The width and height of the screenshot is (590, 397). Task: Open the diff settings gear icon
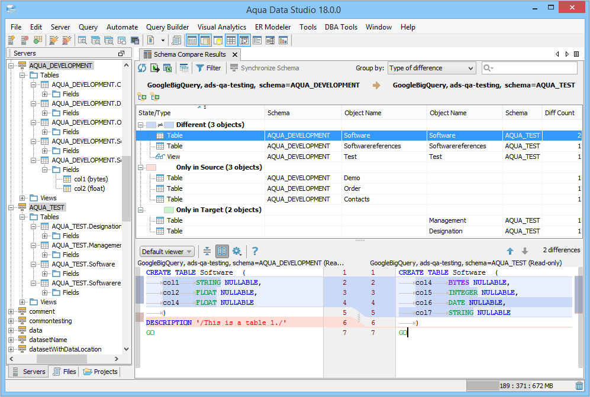click(237, 251)
